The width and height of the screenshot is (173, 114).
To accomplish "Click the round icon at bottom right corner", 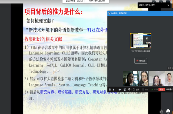I will tap(161, 111).
